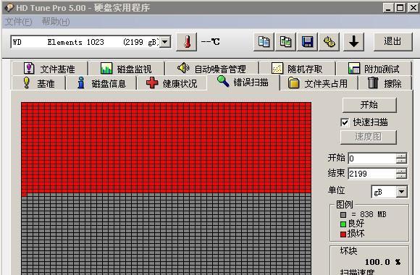The height and width of the screenshot is (275, 420).
Task: Increase the 结束 value with spinner up
Action: [401, 171]
